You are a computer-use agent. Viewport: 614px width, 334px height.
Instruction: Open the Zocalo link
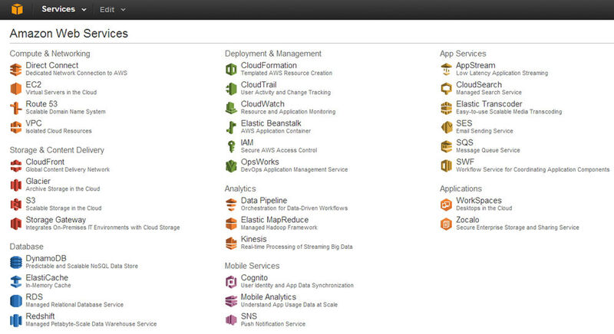pyautogui.click(x=467, y=220)
